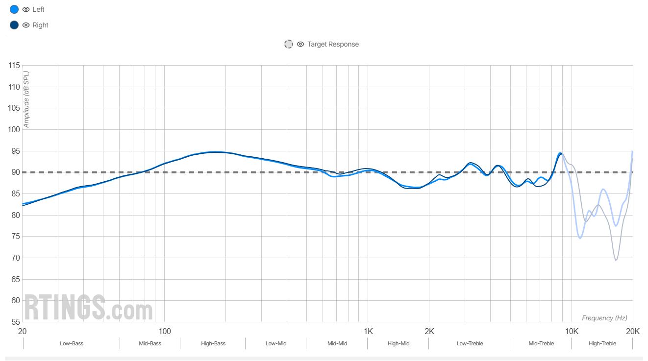Select the Low-Mid frequency band label
This screenshot has height=361, width=648.
(276, 343)
